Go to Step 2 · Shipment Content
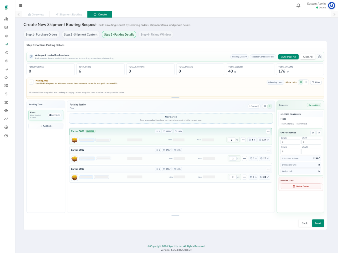Viewport: 338px width, 253px height. click(x=81, y=35)
